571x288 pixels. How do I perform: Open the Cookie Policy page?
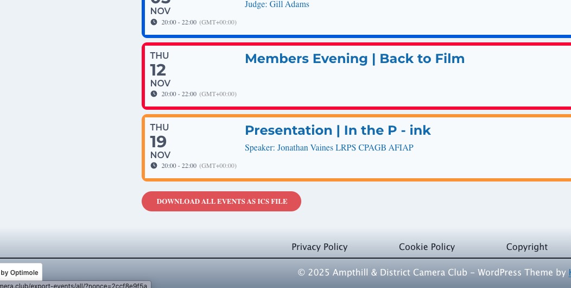click(427, 247)
